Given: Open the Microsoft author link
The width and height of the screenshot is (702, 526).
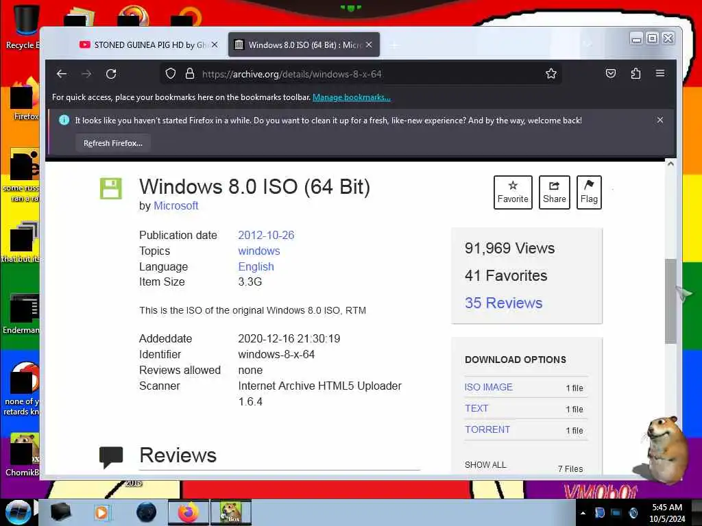Looking at the screenshot, I should (176, 205).
